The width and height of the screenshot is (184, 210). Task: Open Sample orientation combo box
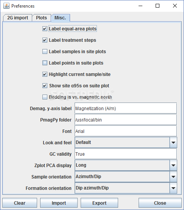pyautogui.click(x=126, y=177)
